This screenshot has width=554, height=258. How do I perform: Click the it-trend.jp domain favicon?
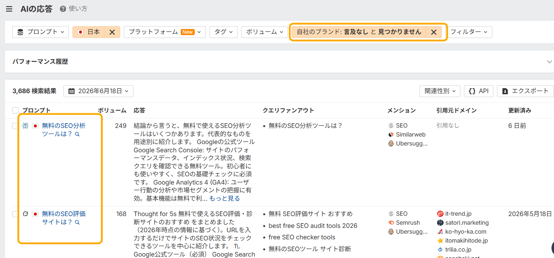click(x=440, y=214)
